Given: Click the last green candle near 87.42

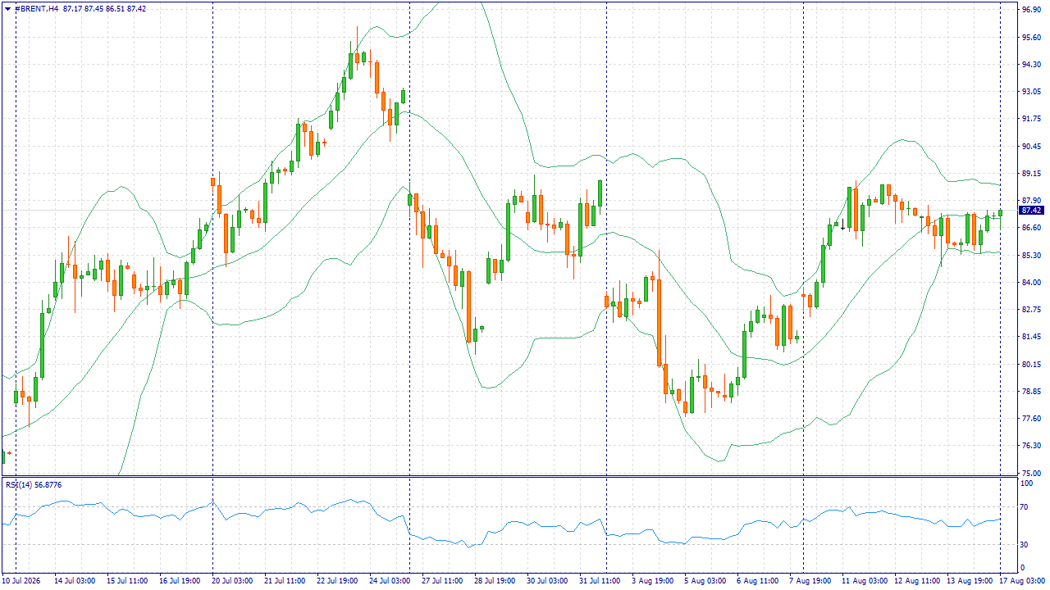Looking at the screenshot, I should [x=1000, y=212].
